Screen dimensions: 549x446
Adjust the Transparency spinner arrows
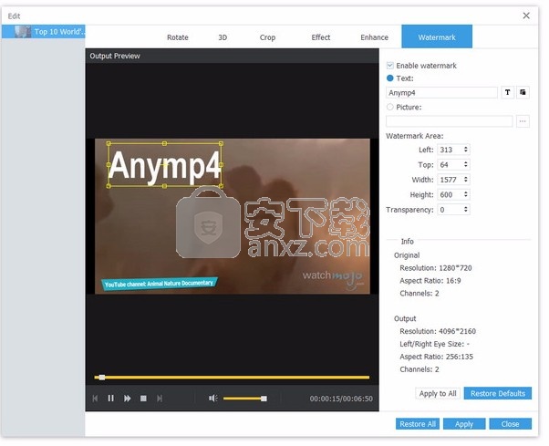coord(466,210)
